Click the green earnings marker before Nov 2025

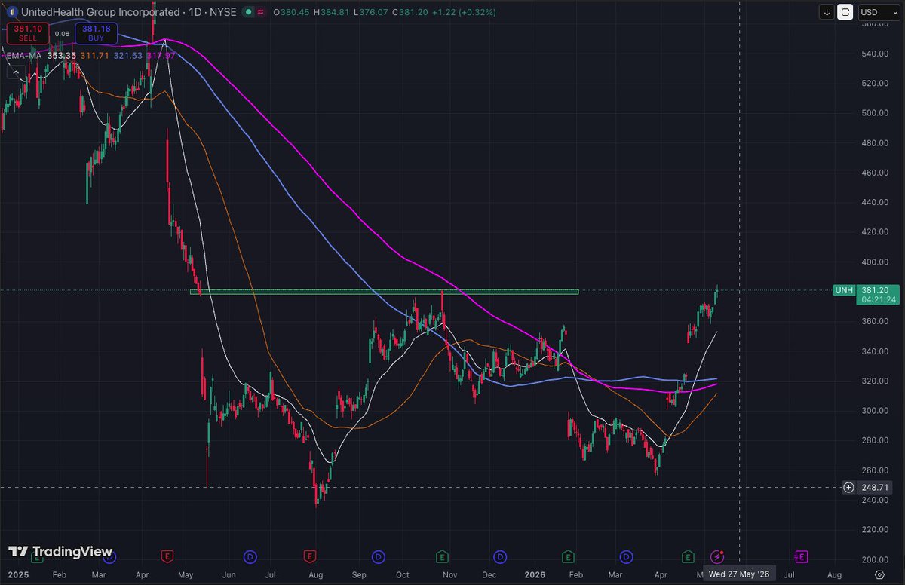click(442, 557)
